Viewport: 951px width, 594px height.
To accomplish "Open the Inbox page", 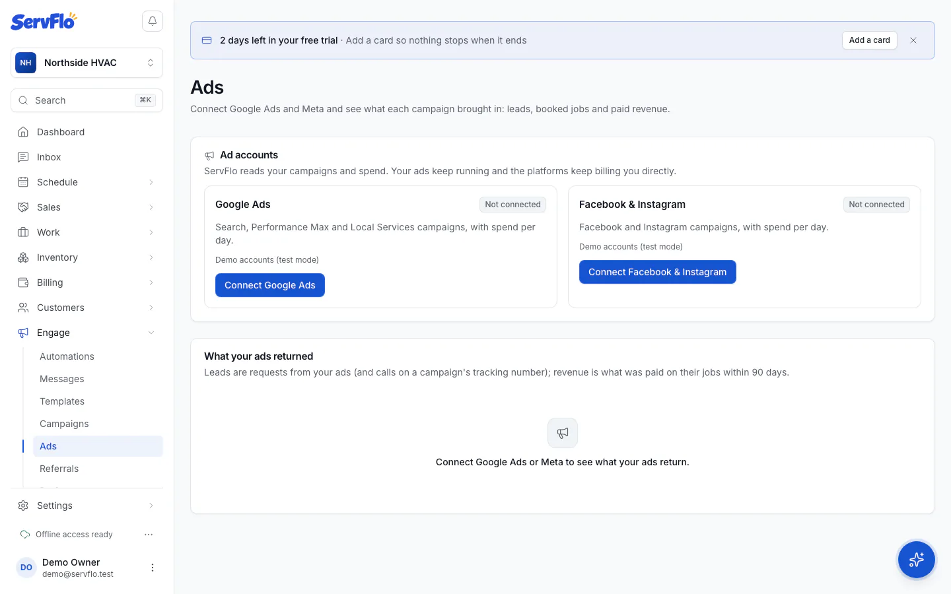I will pos(87,157).
